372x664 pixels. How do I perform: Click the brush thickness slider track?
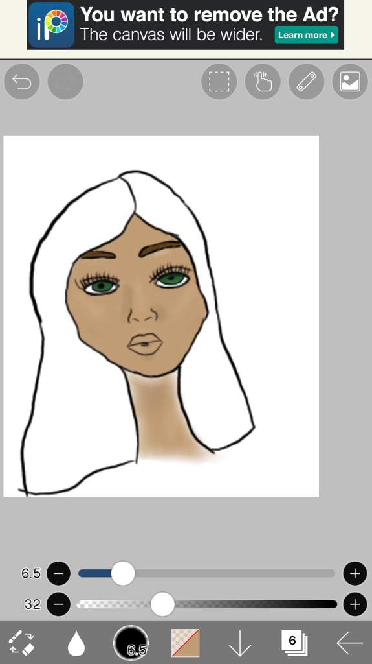tap(207, 573)
